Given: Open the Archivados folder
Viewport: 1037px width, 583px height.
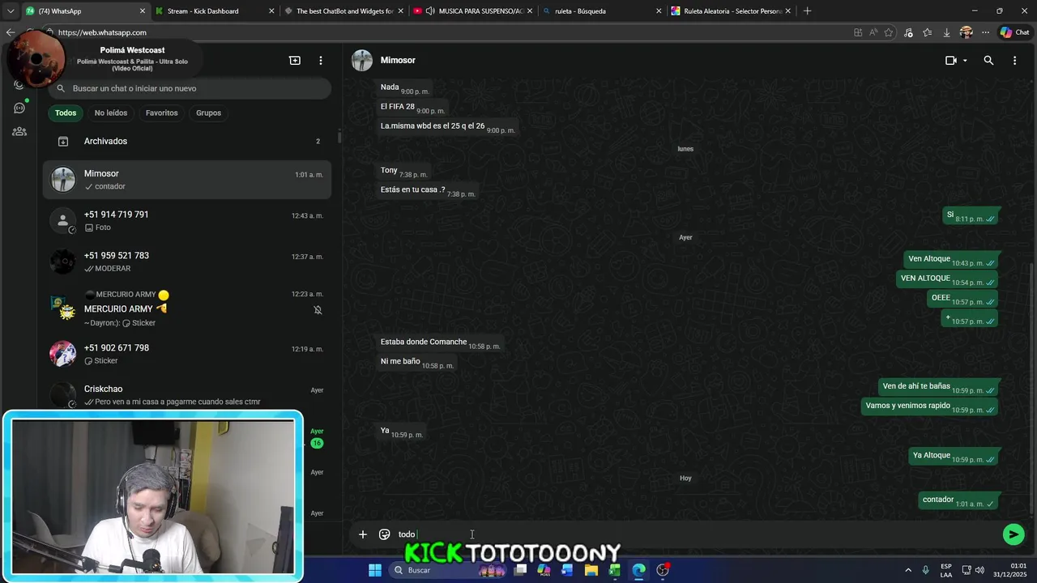Looking at the screenshot, I should click(187, 141).
